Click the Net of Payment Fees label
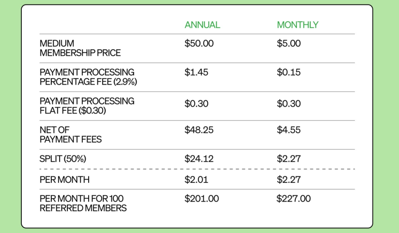399x233 pixels. click(70, 135)
